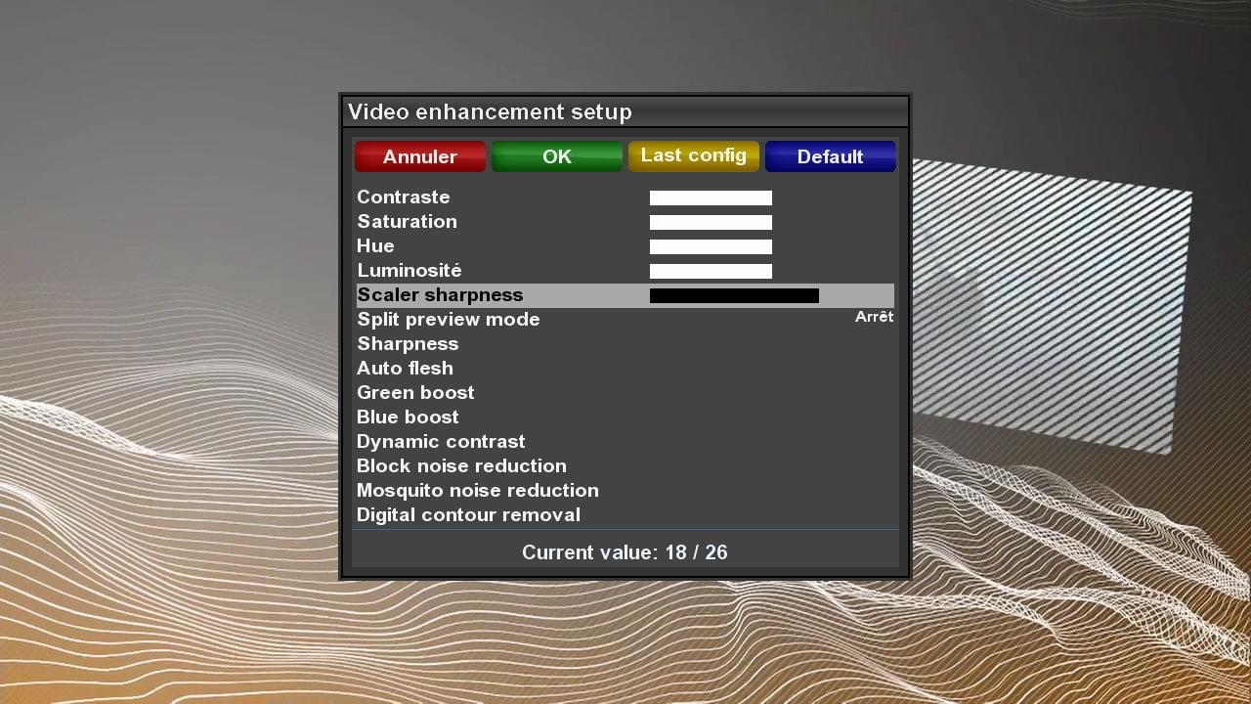Click the Hue slider bar

pos(711,247)
